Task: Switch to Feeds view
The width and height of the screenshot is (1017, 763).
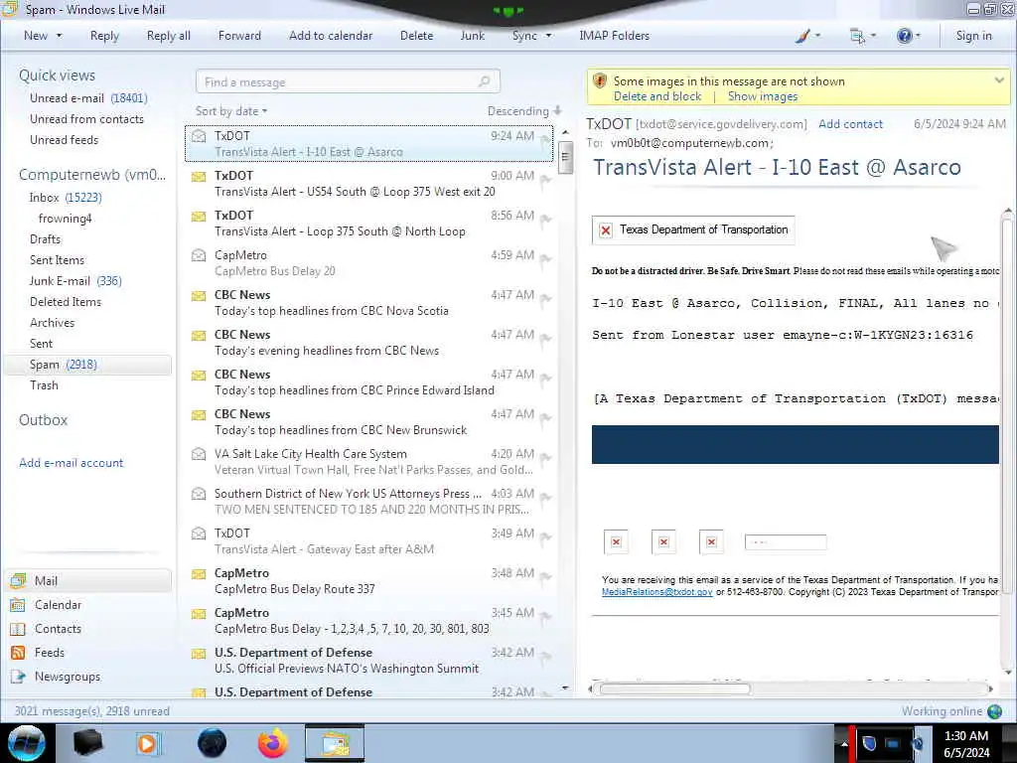Action: (50, 652)
